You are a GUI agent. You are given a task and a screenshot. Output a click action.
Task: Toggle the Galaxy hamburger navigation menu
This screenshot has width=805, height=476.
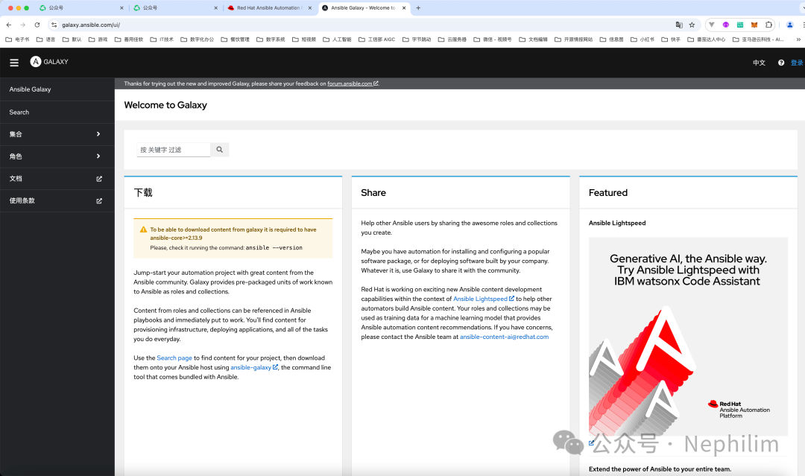pyautogui.click(x=14, y=62)
